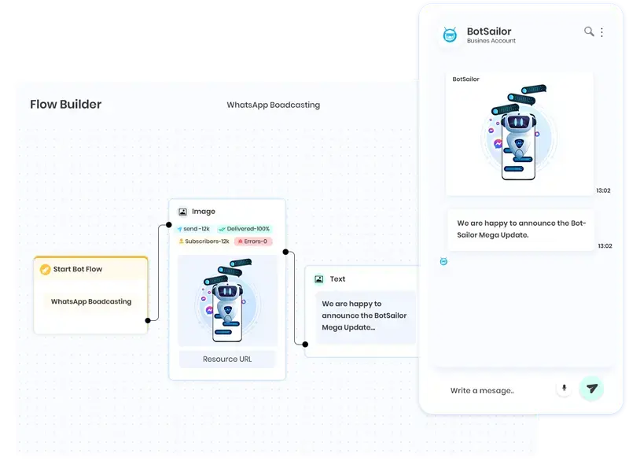Click the Text node message content box

(366, 317)
